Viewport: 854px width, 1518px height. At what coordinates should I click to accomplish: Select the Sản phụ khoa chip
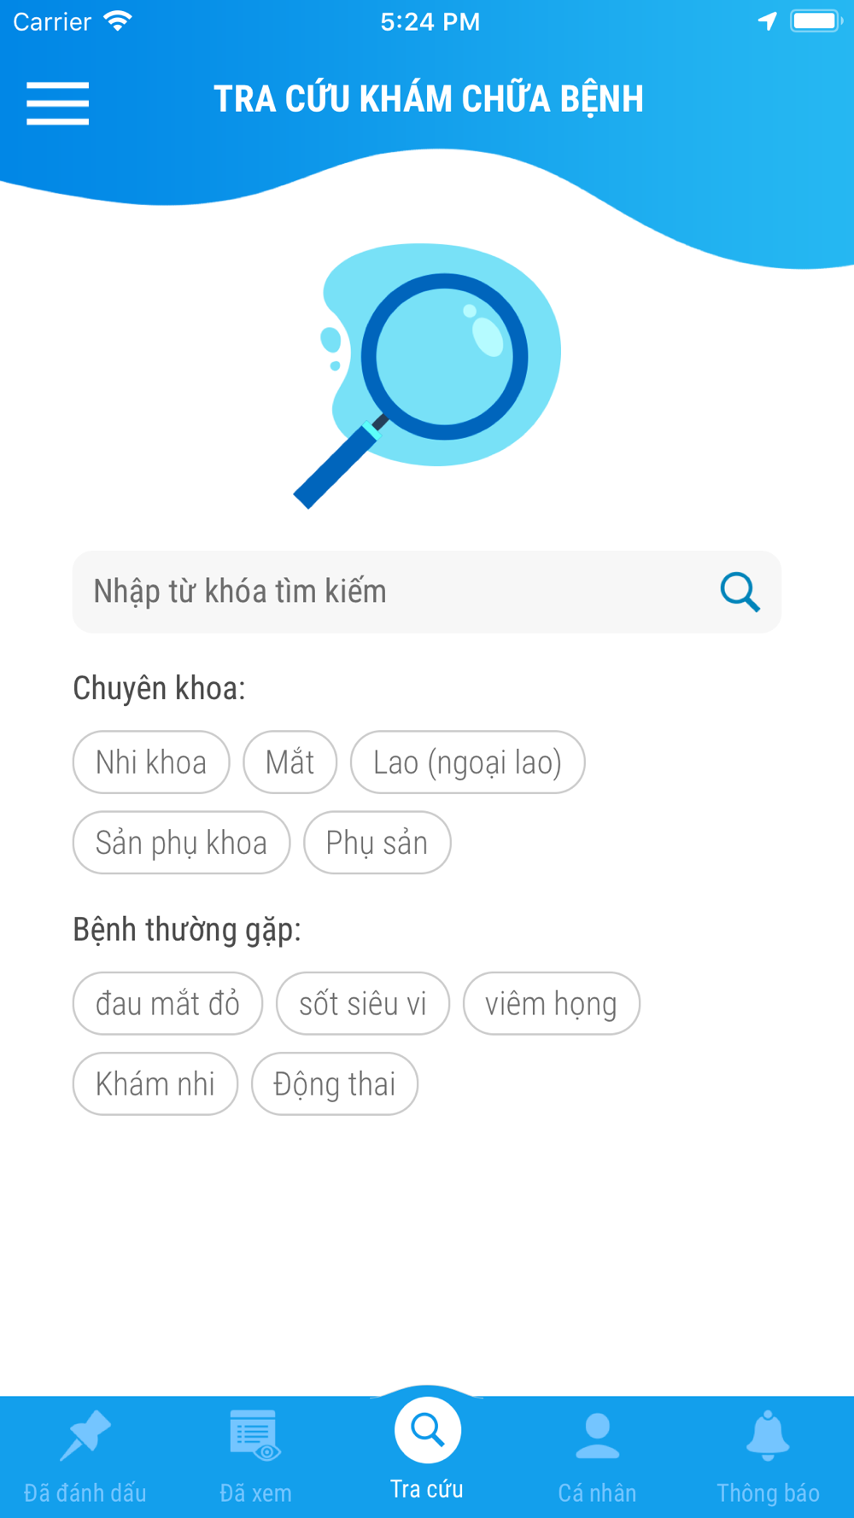181,843
